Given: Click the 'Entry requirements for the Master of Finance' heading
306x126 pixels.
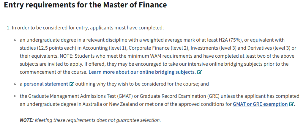Looking at the screenshot, I should point(85,5).
